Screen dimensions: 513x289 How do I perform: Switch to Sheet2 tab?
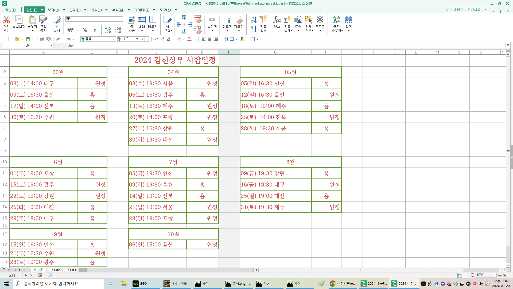point(55,270)
